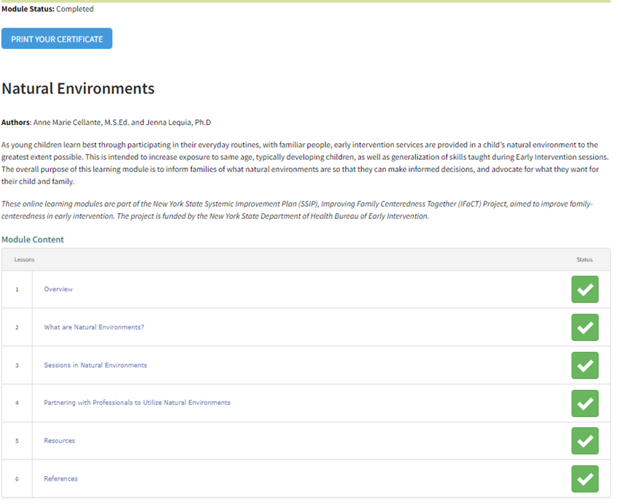Click the Natural Environments module title
The image size is (621, 504).
point(78,88)
